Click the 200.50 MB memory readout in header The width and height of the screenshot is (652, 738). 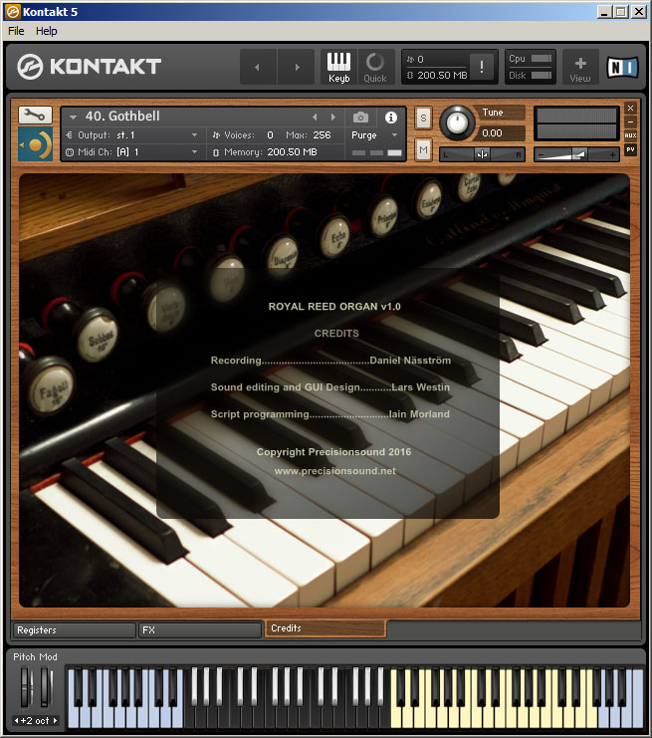coord(442,76)
